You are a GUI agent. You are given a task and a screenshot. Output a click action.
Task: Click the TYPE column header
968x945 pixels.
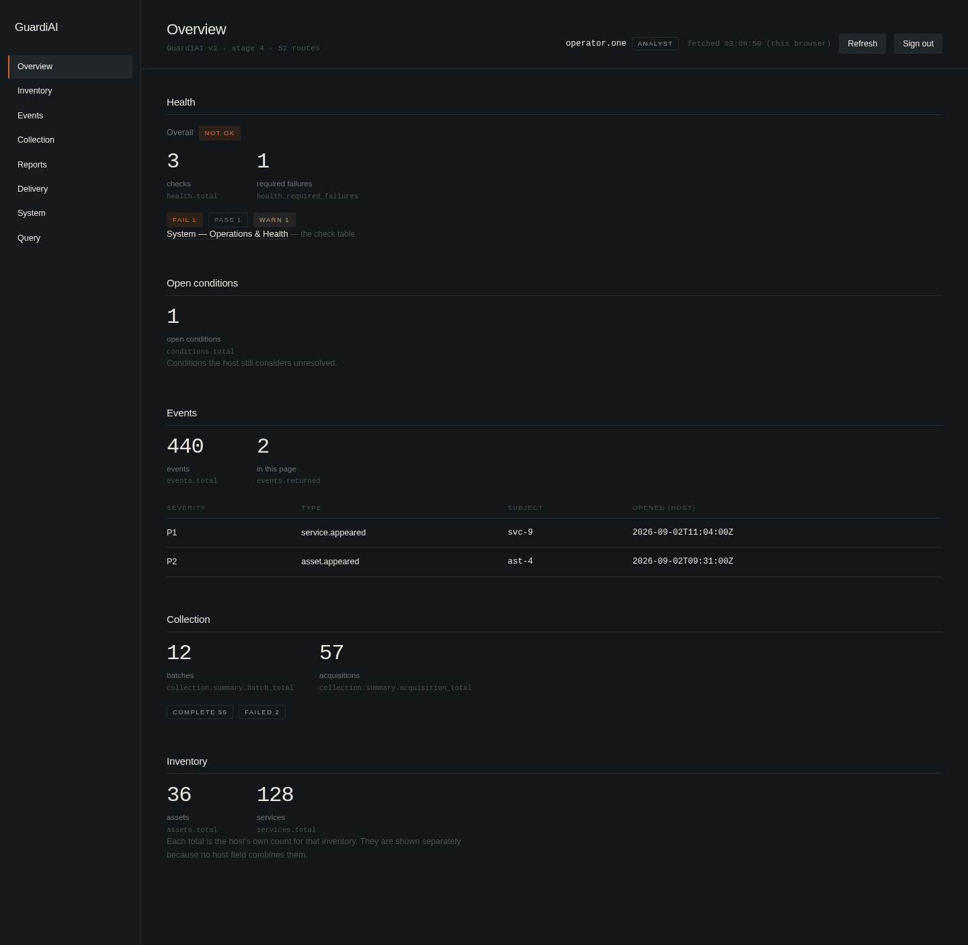(311, 508)
